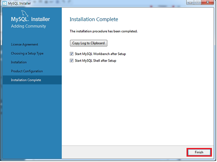217x162 pixels.
Task: Click the Finish button
Action: (x=200, y=153)
